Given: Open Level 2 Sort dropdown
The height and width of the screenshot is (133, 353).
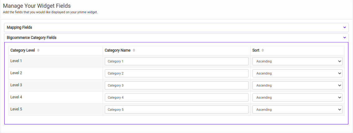Looking at the screenshot, I should click(297, 73).
